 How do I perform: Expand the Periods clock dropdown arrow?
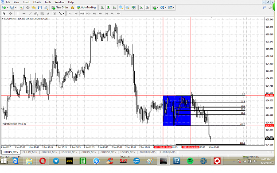click(166, 8)
